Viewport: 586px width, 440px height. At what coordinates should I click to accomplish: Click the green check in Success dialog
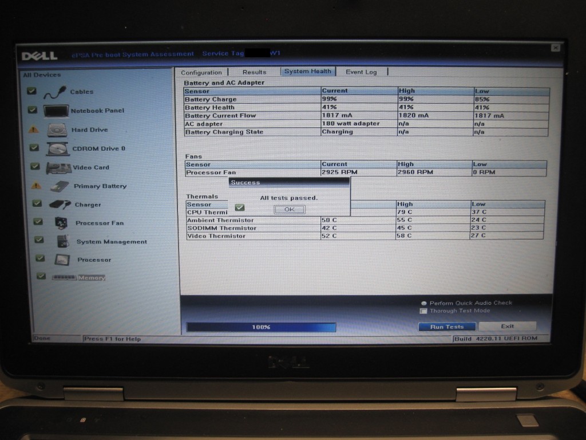point(240,207)
